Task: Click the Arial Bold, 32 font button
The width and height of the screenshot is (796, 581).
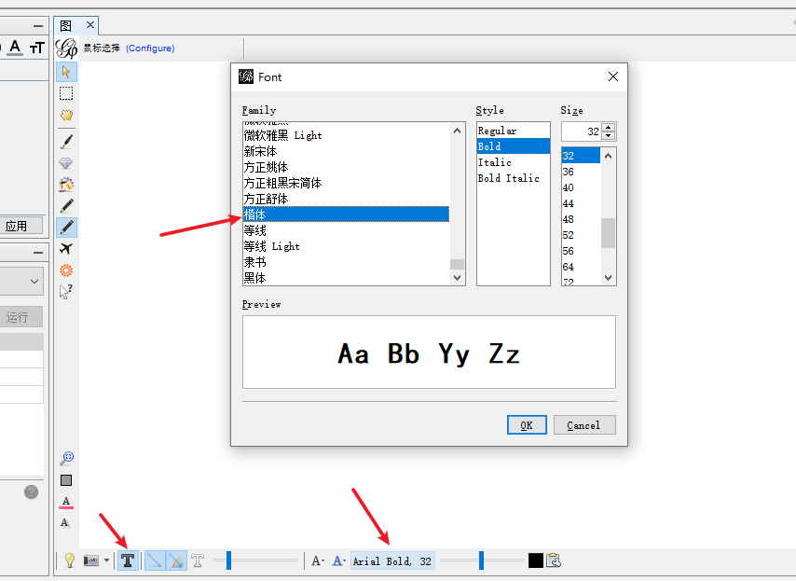Action: click(392, 560)
